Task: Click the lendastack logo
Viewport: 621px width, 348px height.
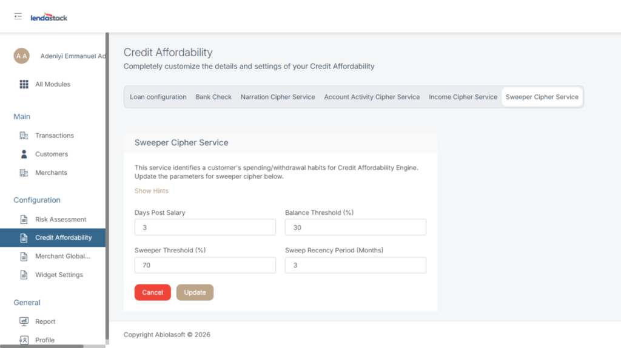Action: pos(49,18)
